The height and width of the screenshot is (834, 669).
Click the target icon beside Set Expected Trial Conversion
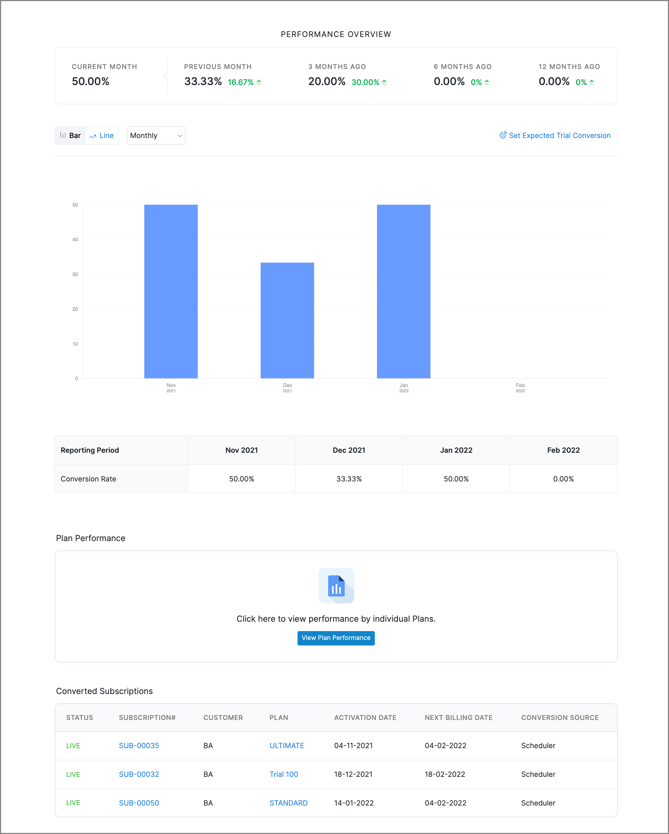click(x=503, y=135)
